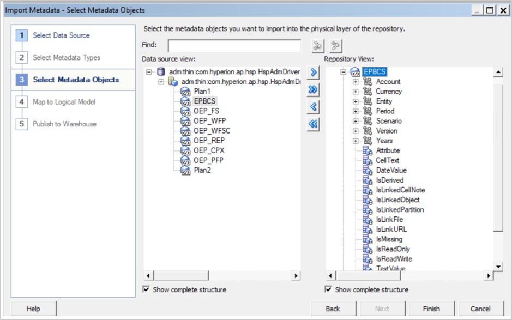Expand the Account dimension node
The height and width of the screenshot is (320, 512).
coord(356,82)
